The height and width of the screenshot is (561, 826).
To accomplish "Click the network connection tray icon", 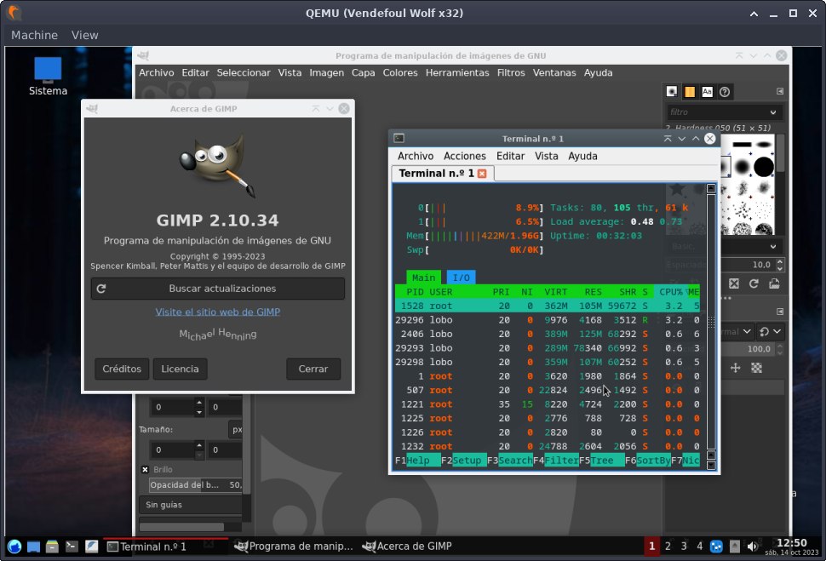I will coord(716,547).
